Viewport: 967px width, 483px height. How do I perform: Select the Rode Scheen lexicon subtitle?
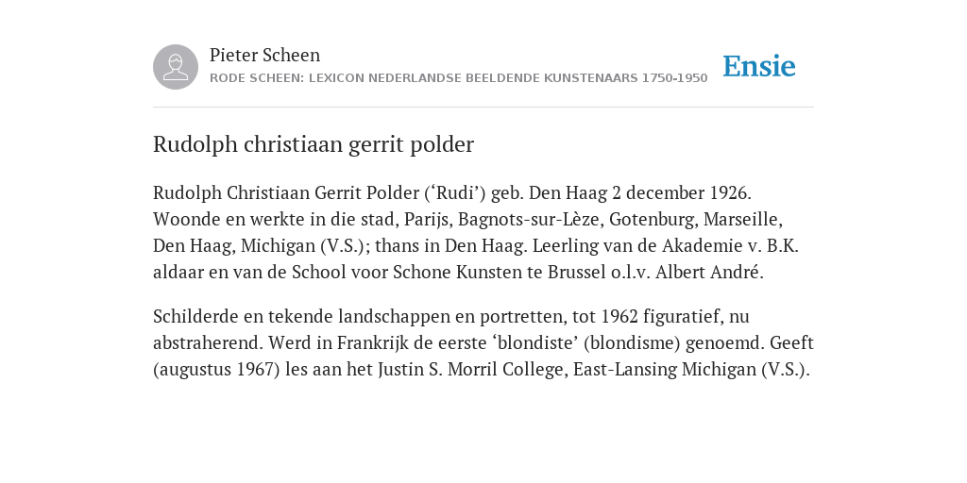(458, 78)
